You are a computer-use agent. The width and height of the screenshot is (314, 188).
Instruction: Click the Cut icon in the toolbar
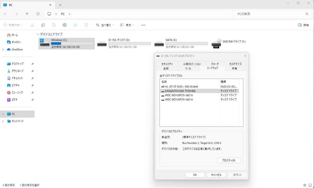point(32,25)
